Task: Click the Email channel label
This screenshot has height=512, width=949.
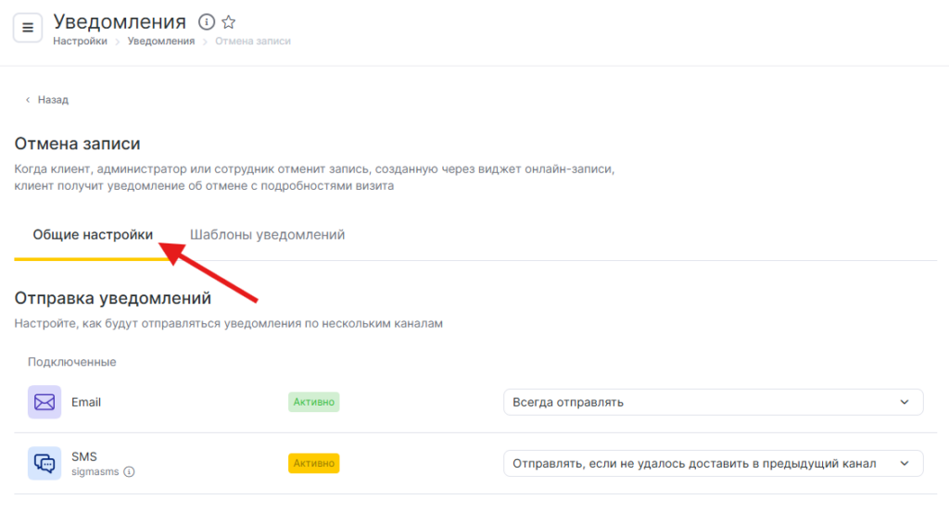Action: pyautogui.click(x=86, y=402)
